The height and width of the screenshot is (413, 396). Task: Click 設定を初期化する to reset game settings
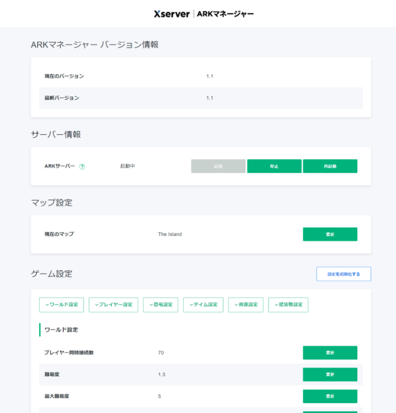[x=343, y=274]
